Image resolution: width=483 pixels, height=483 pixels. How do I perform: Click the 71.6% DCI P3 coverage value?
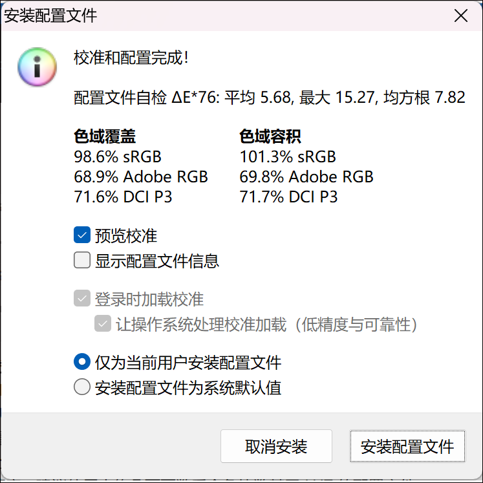(123, 197)
